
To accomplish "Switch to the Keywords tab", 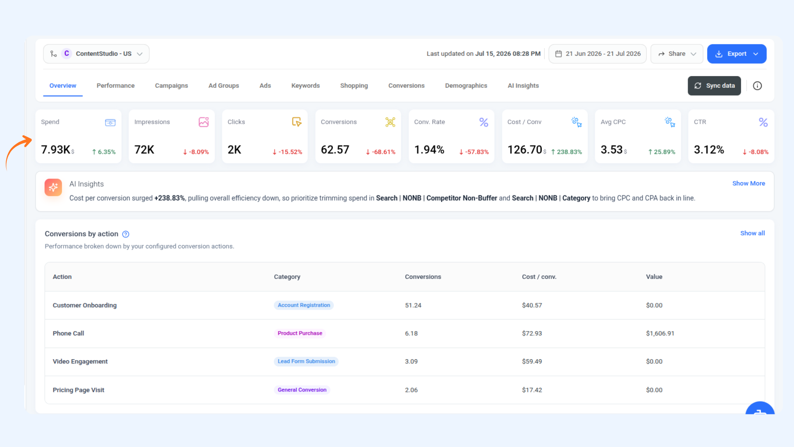I will [x=306, y=86].
